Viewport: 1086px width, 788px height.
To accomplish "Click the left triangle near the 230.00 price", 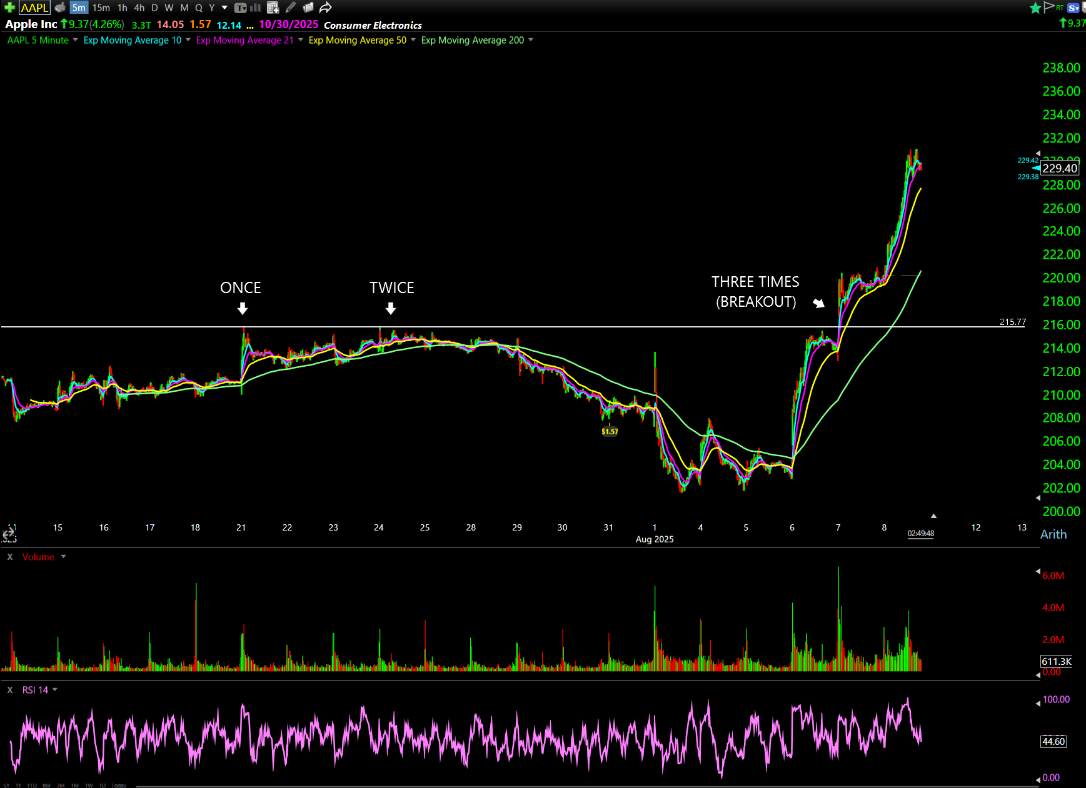I will click(1038, 153).
